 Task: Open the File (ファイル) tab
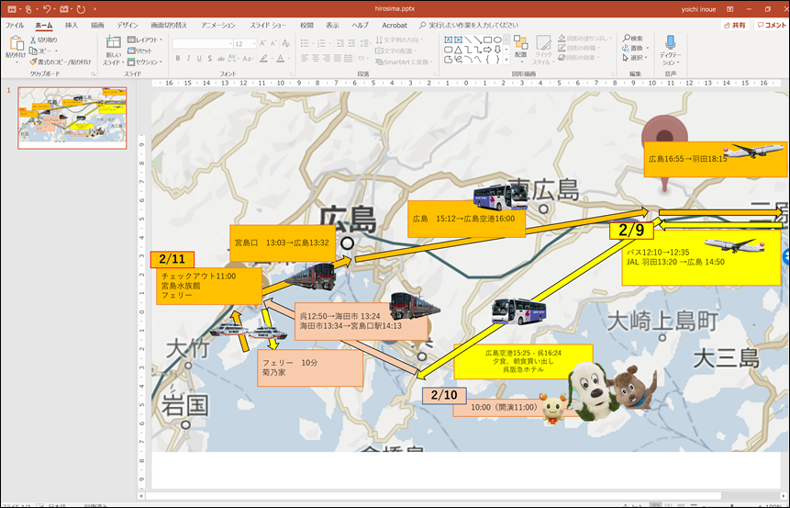coord(14,25)
